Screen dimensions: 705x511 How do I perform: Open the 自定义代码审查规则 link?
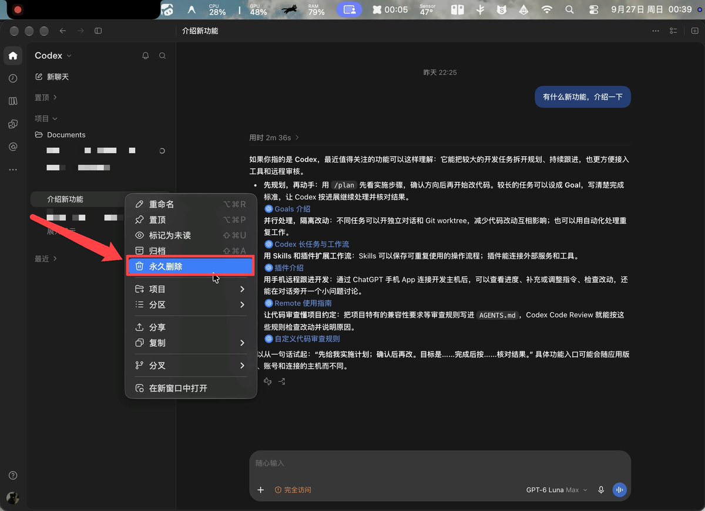pyautogui.click(x=303, y=339)
